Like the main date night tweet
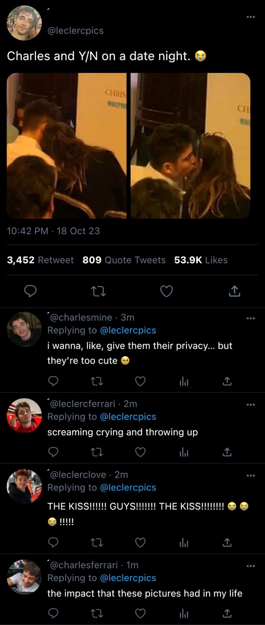 [166, 291]
